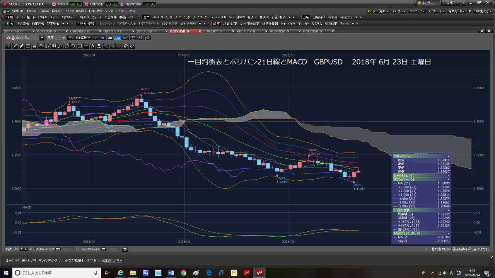Select the crosshair cursor drawing tool
Image resolution: width=495 pixels, height=278 pixels.
[9, 46]
